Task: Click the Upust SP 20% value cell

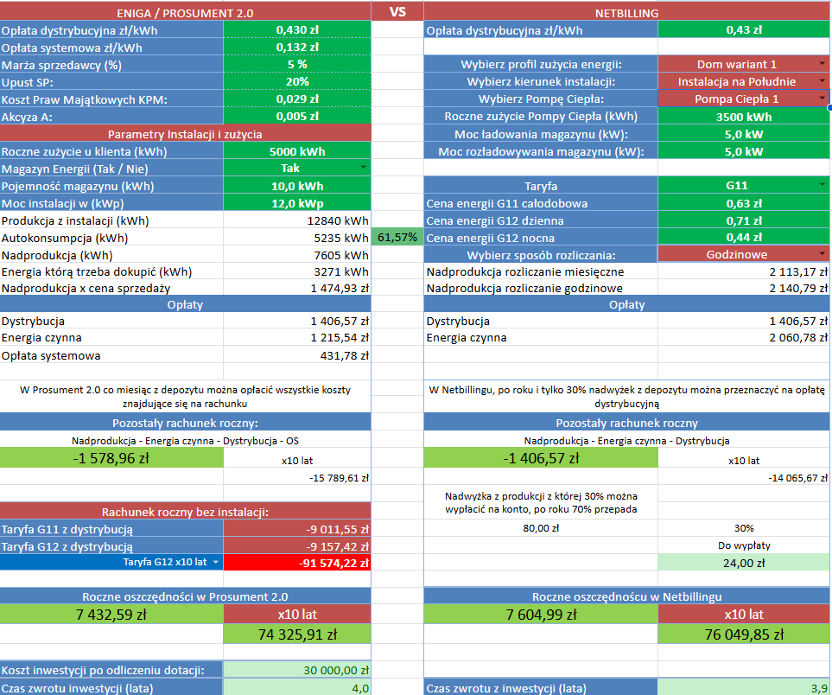Action: point(297,82)
